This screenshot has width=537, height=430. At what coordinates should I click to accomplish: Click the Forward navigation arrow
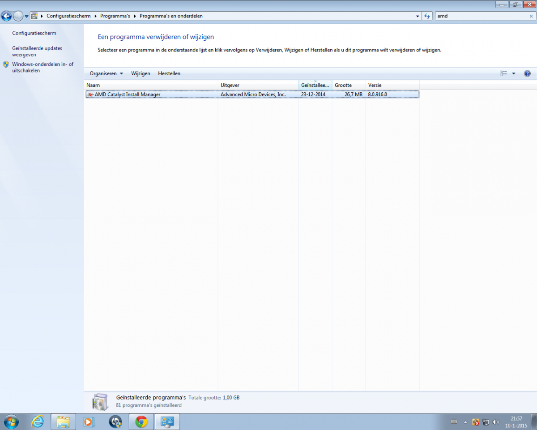18,16
